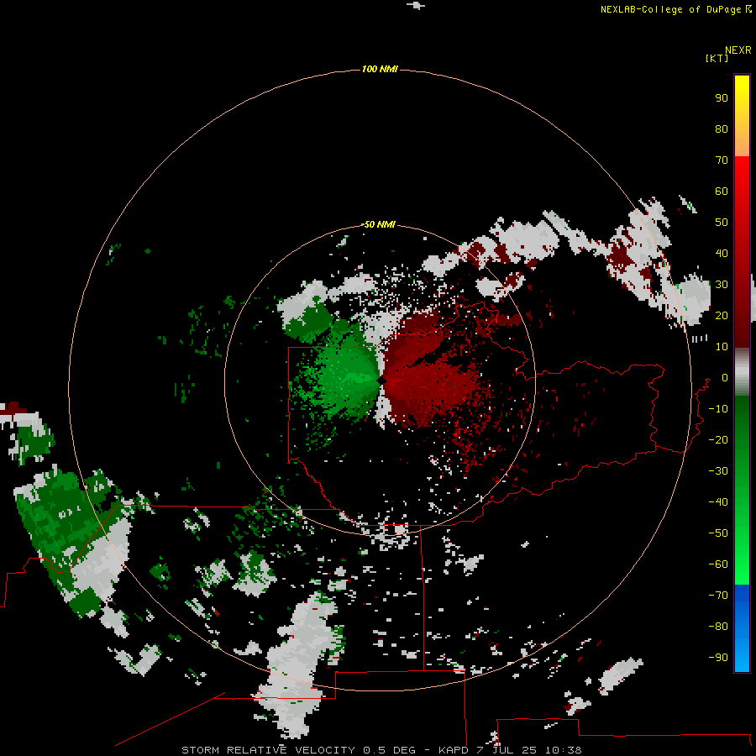Click the 80 value on velocity scale
This screenshot has height=756, width=756.
point(722,129)
